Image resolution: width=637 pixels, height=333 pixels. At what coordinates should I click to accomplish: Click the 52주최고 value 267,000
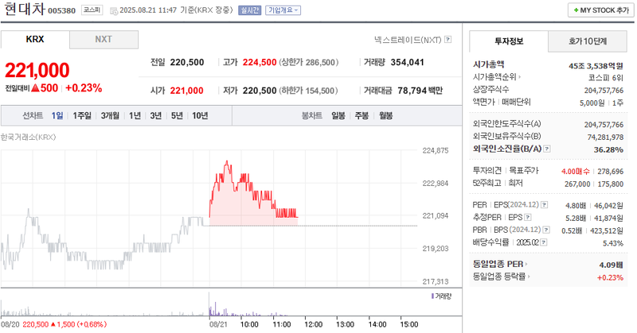pos(577,184)
